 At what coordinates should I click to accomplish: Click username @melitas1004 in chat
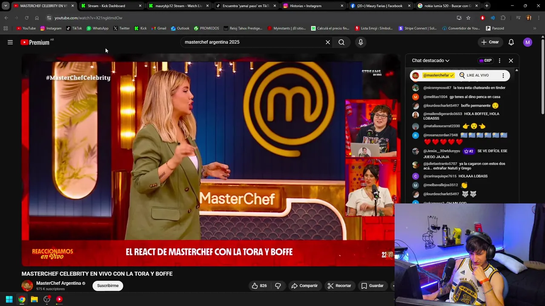(x=435, y=97)
